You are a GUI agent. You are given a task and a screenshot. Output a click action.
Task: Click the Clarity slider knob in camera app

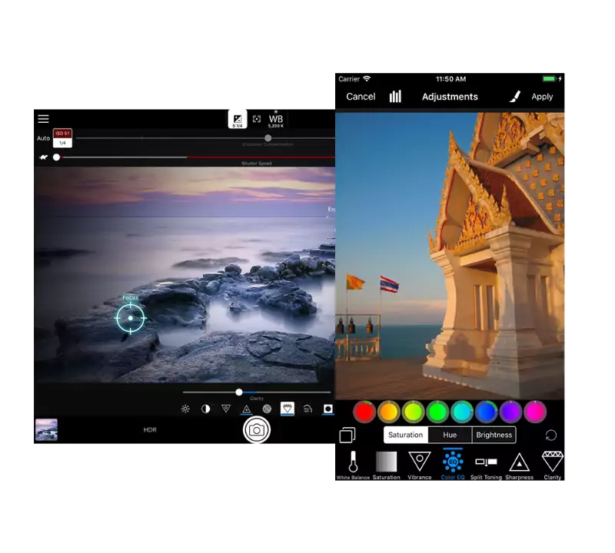pyautogui.click(x=239, y=392)
